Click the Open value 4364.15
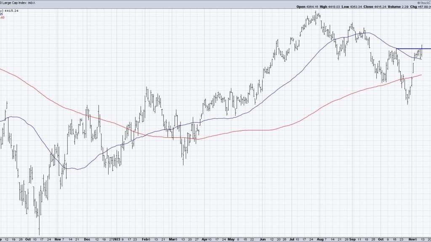 pyautogui.click(x=311, y=7)
